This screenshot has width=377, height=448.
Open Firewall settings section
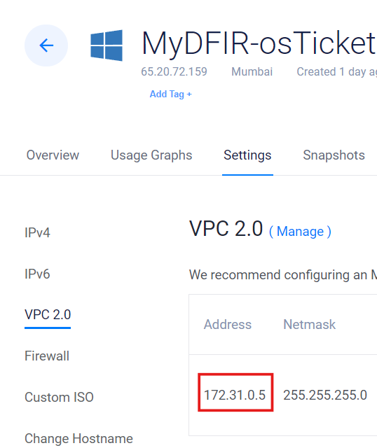pos(47,356)
